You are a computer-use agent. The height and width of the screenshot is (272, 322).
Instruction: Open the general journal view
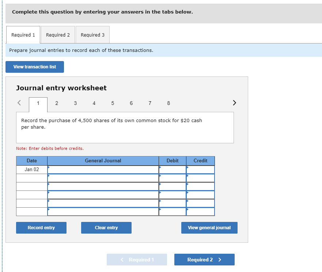pyautogui.click(x=209, y=227)
